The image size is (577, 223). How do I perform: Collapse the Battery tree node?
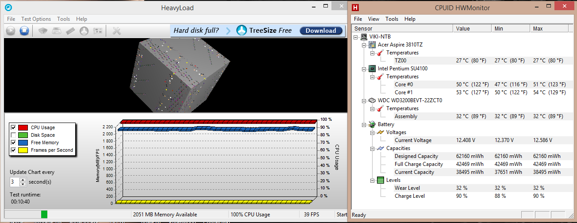[364, 124]
